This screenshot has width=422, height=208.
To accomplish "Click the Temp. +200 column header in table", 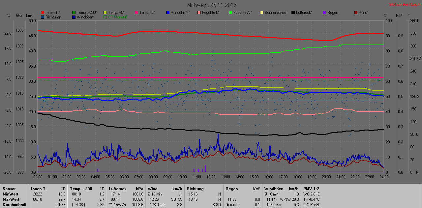I will [81, 189].
